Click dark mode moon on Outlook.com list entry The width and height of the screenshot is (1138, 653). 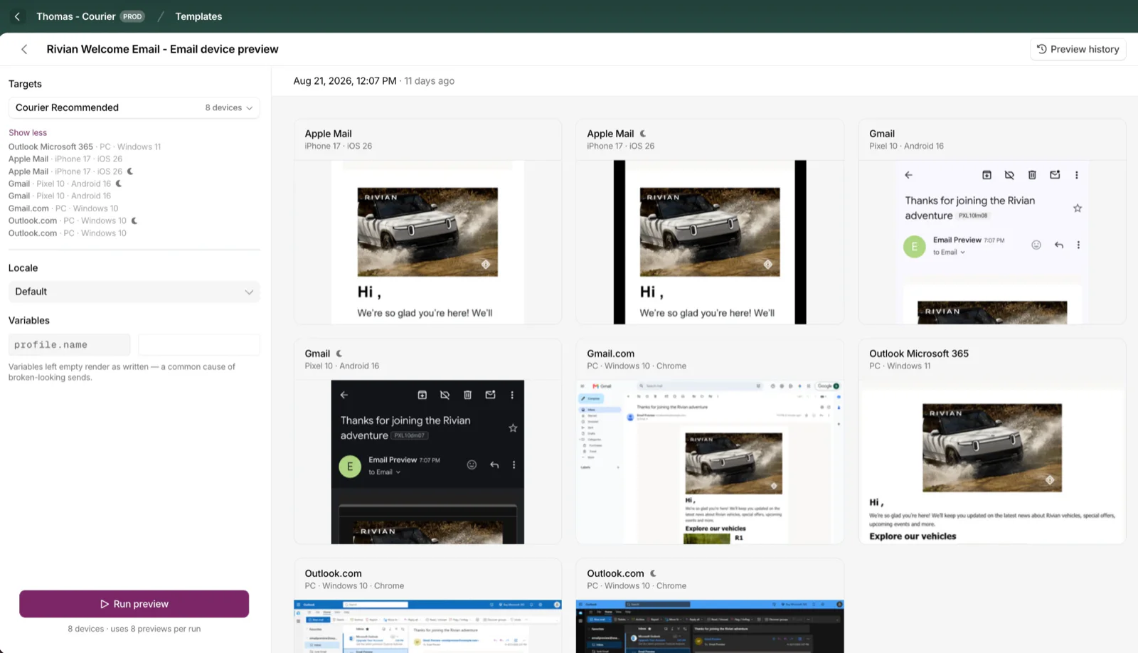[134, 221]
